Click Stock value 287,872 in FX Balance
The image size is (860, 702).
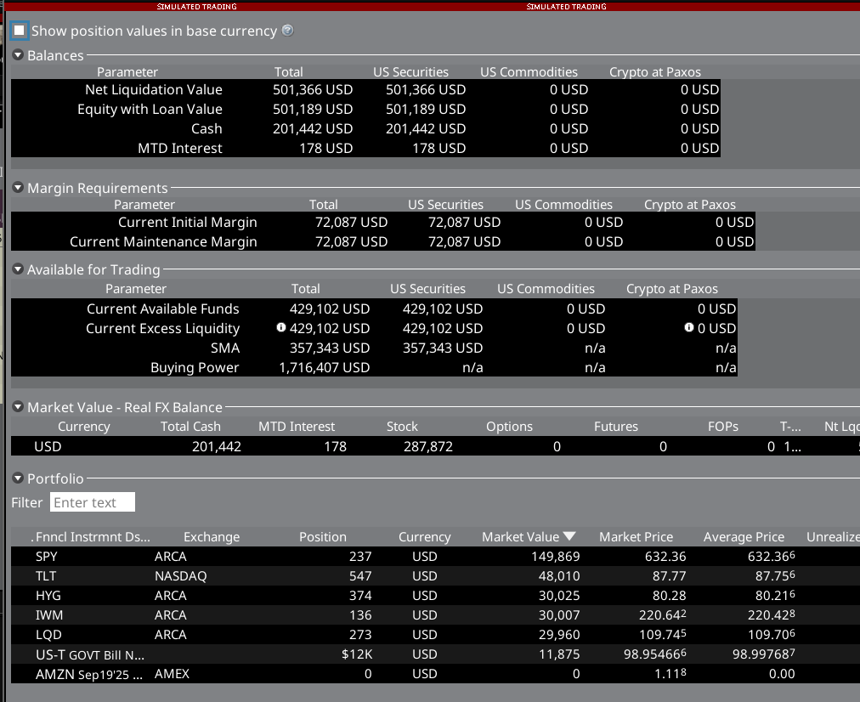click(428, 446)
